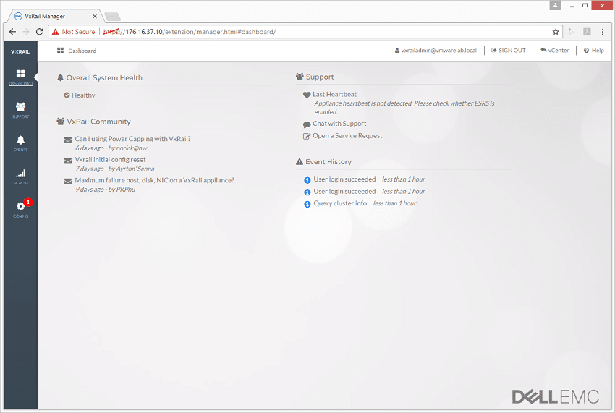This screenshot has width=615, height=413.
Task: Click vxrailadmin@vmwarelab.local account name
Action: tap(439, 51)
